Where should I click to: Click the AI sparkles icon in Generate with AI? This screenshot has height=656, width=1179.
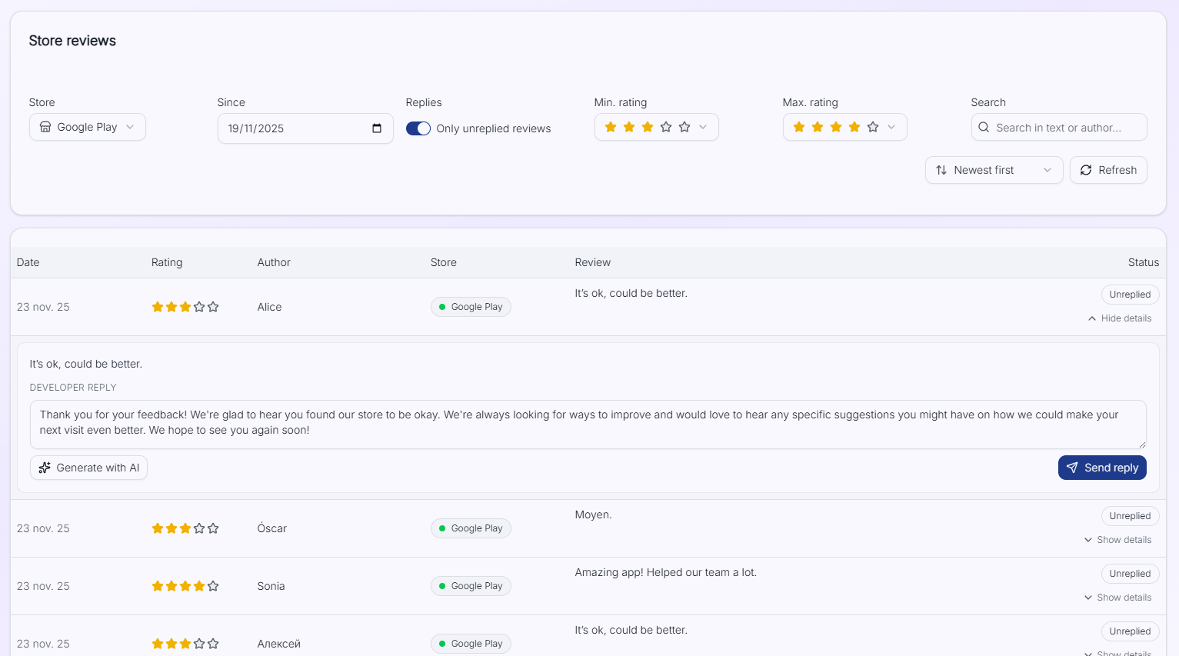click(45, 468)
